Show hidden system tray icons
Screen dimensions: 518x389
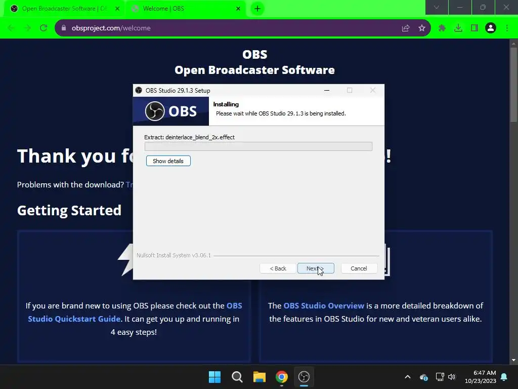coord(408,377)
